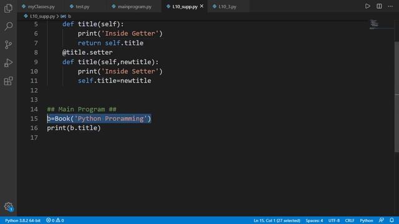
Task: Select Python language mode in status bar
Action: coord(367,220)
